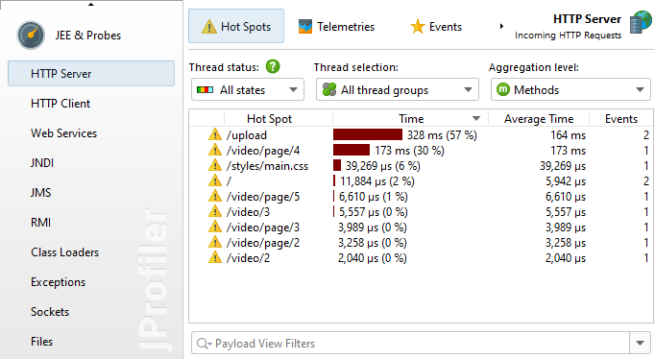Screen dimensions: 655x359
Task: Show more view tabs using the arrow
Action: pos(501,26)
